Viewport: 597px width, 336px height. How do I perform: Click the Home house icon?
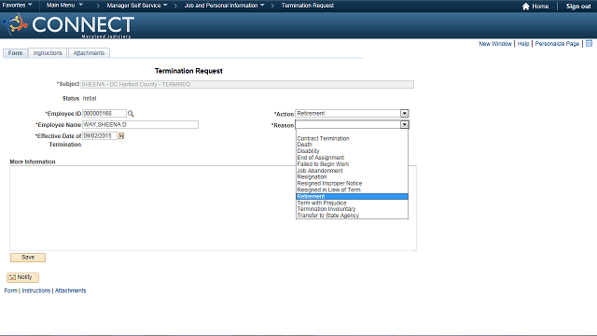(x=526, y=7)
